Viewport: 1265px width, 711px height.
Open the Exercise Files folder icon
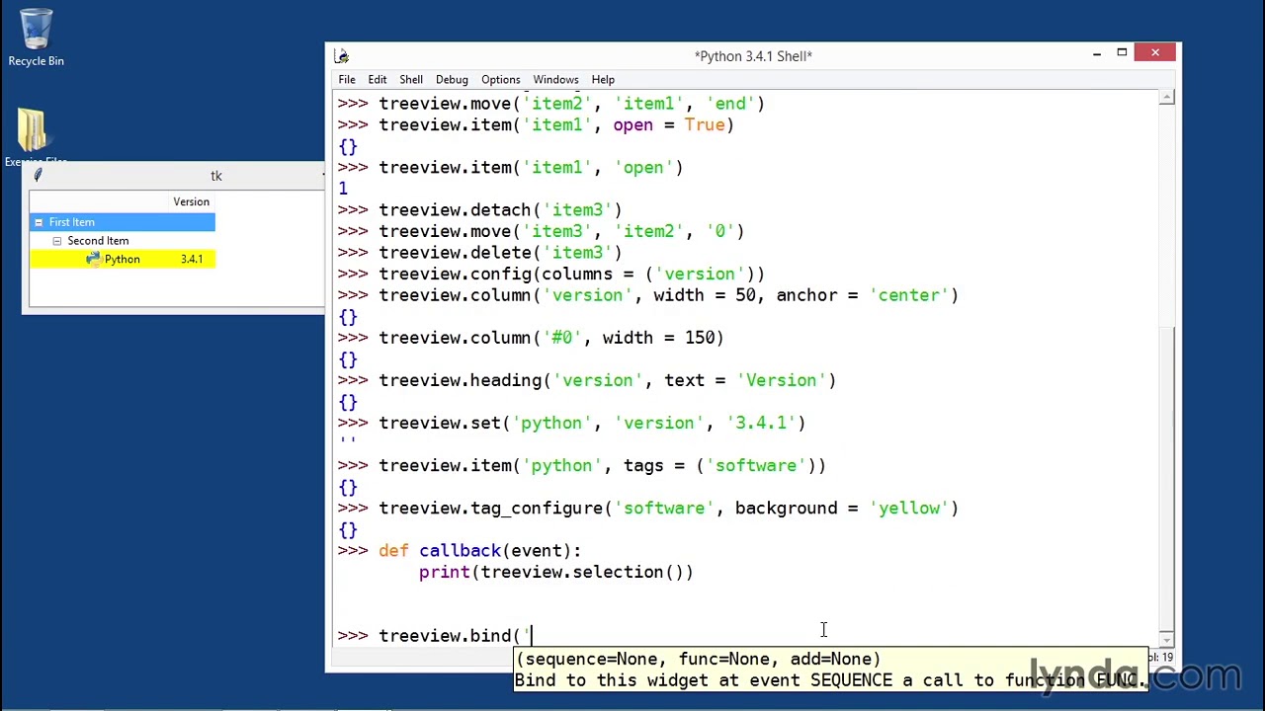(33, 136)
